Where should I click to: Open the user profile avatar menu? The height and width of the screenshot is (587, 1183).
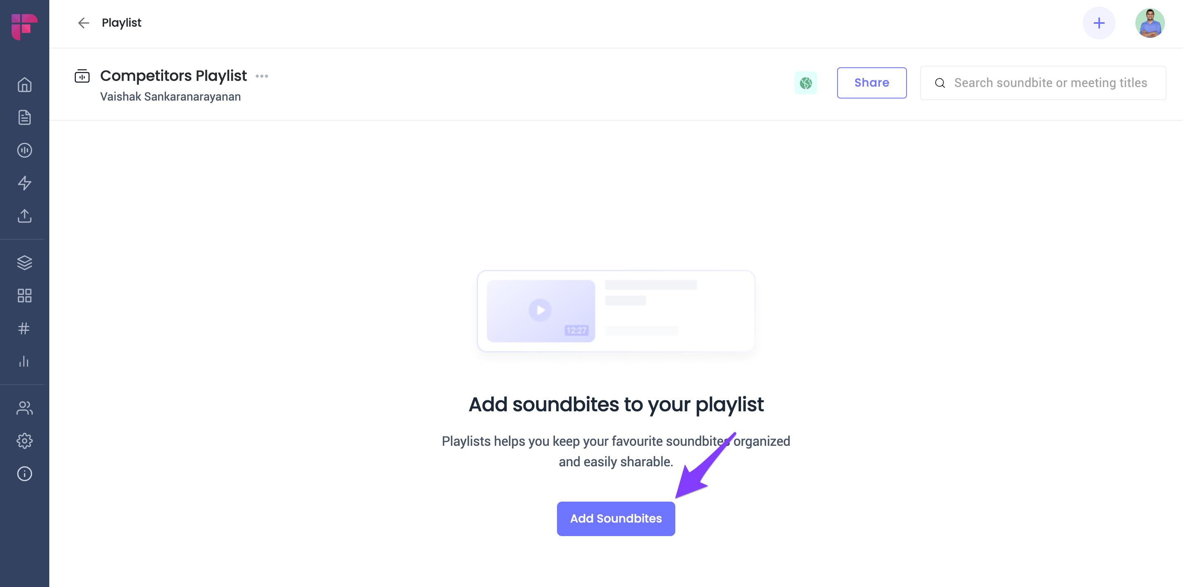click(1149, 23)
